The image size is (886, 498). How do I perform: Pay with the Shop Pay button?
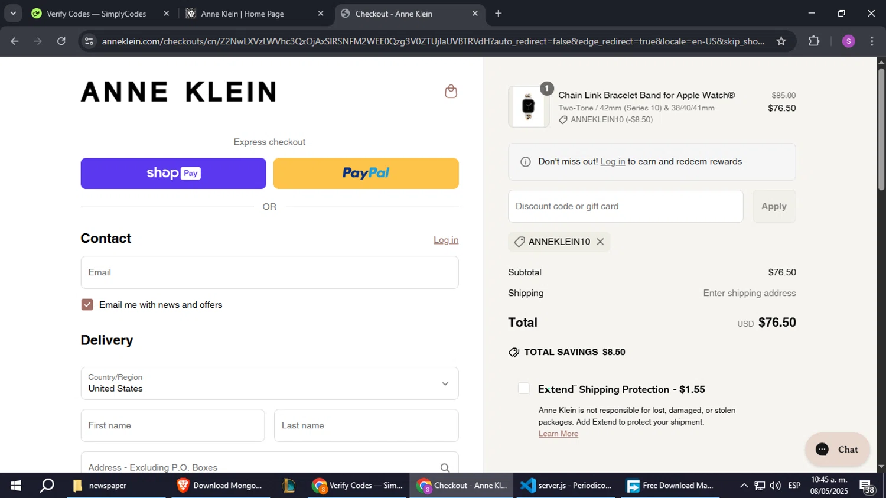pos(173,173)
